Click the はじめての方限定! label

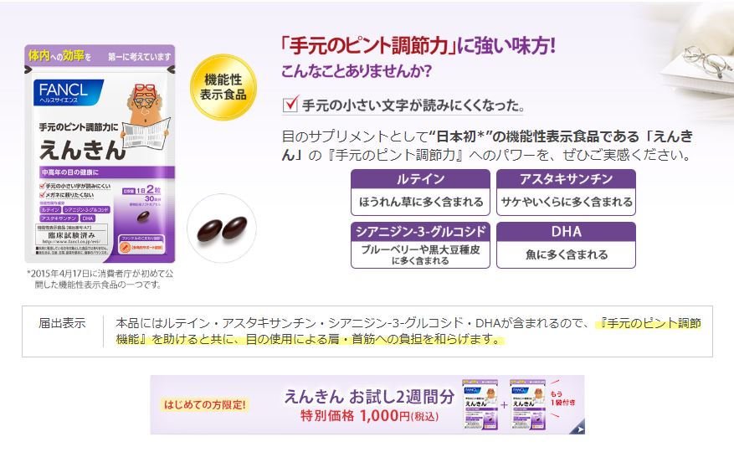(x=204, y=404)
